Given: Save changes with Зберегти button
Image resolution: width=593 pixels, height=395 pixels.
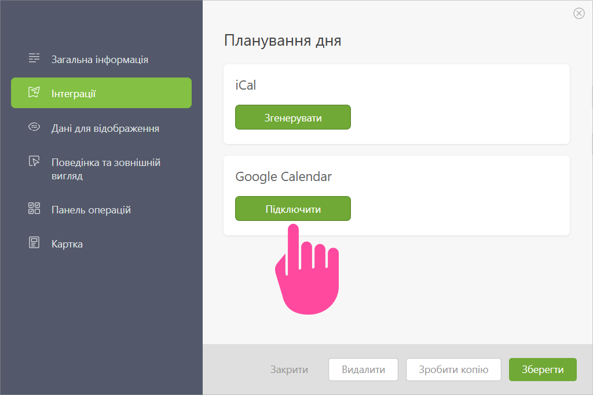Looking at the screenshot, I should click(543, 370).
